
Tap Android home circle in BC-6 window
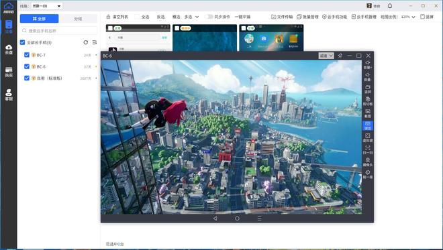click(x=237, y=218)
